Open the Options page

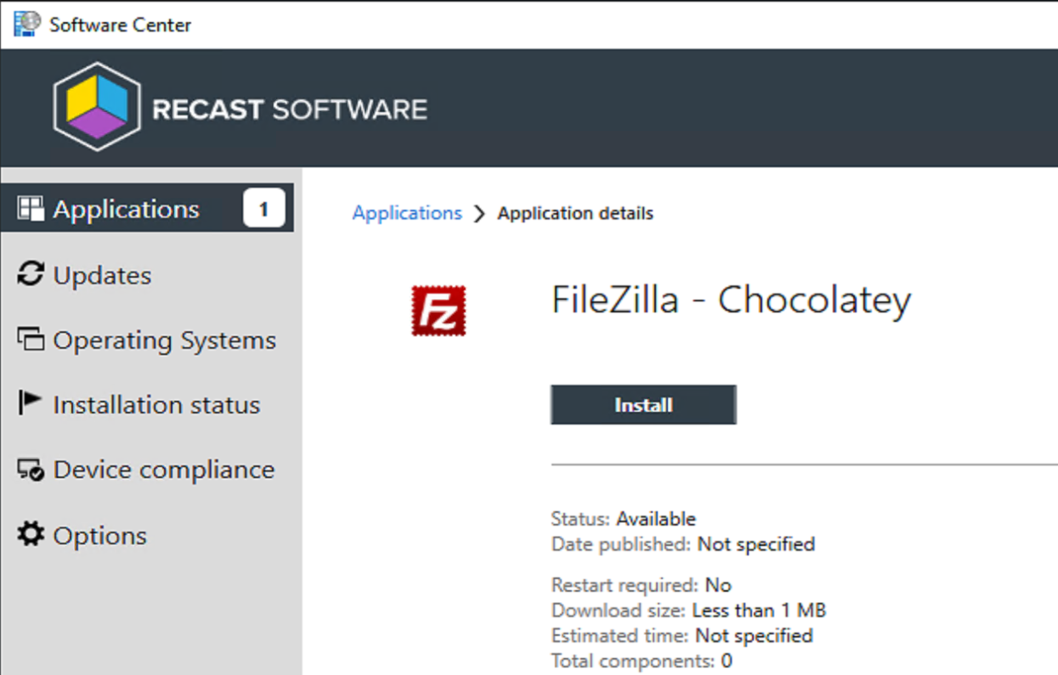point(99,536)
